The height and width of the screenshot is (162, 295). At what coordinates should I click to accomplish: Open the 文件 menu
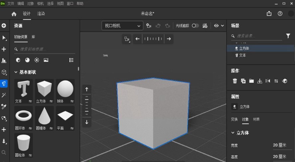[11, 4]
